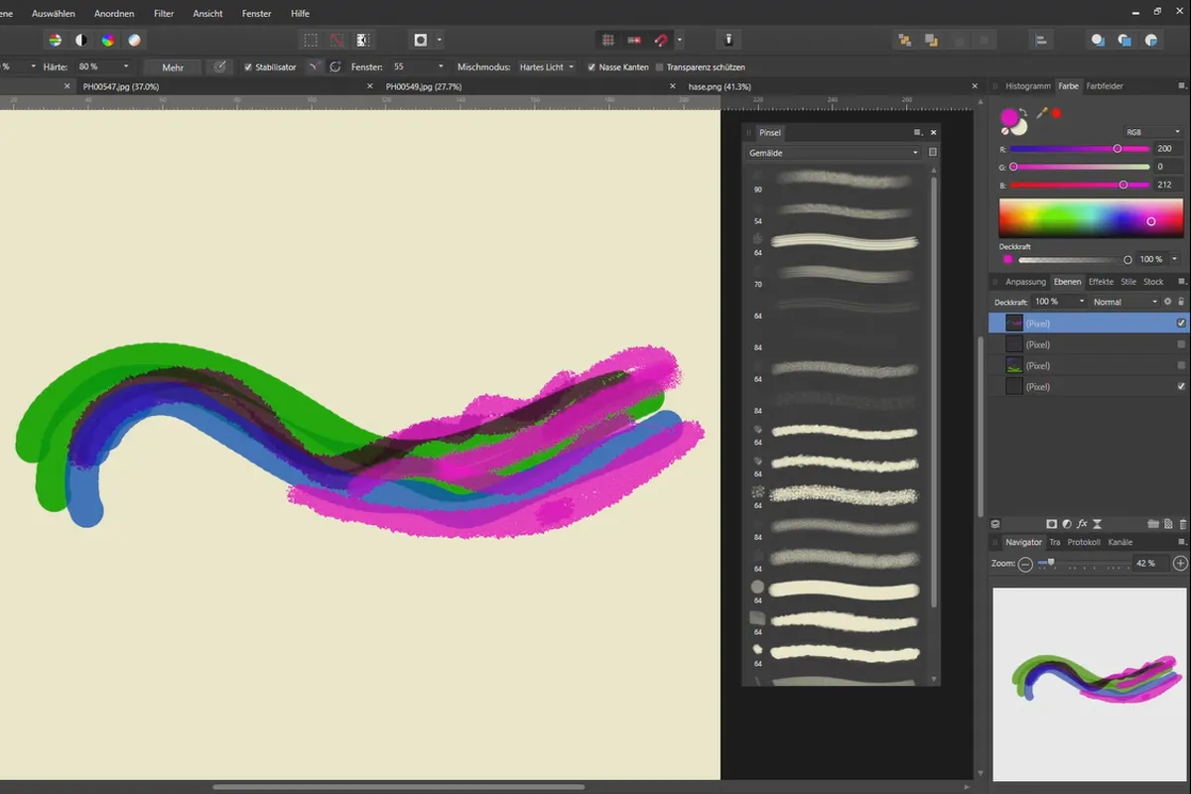Click the move forward arrange icon
This screenshot has width=1191, height=794.
pyautogui.click(x=931, y=41)
